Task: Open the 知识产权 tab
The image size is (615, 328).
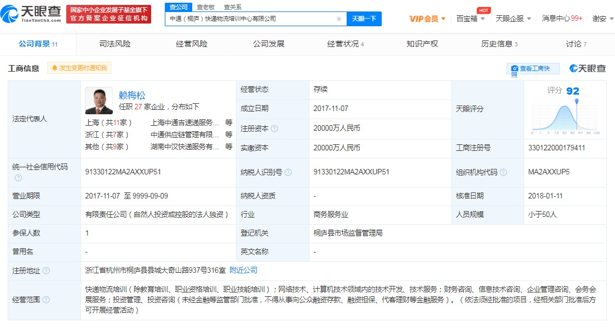Action: tap(422, 44)
